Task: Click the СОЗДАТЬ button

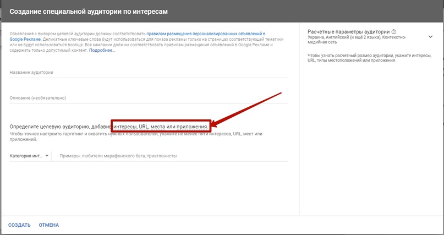Action: [x=19, y=225]
